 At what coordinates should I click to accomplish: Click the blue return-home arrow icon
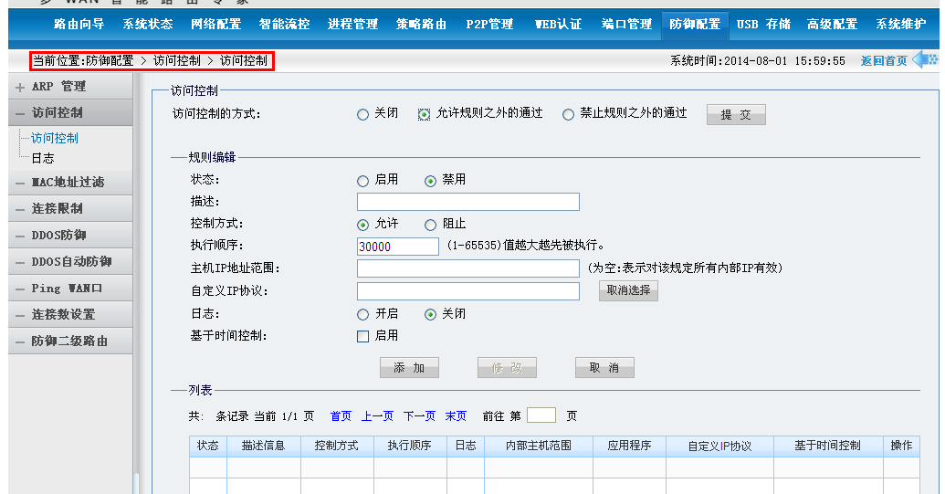(924, 60)
